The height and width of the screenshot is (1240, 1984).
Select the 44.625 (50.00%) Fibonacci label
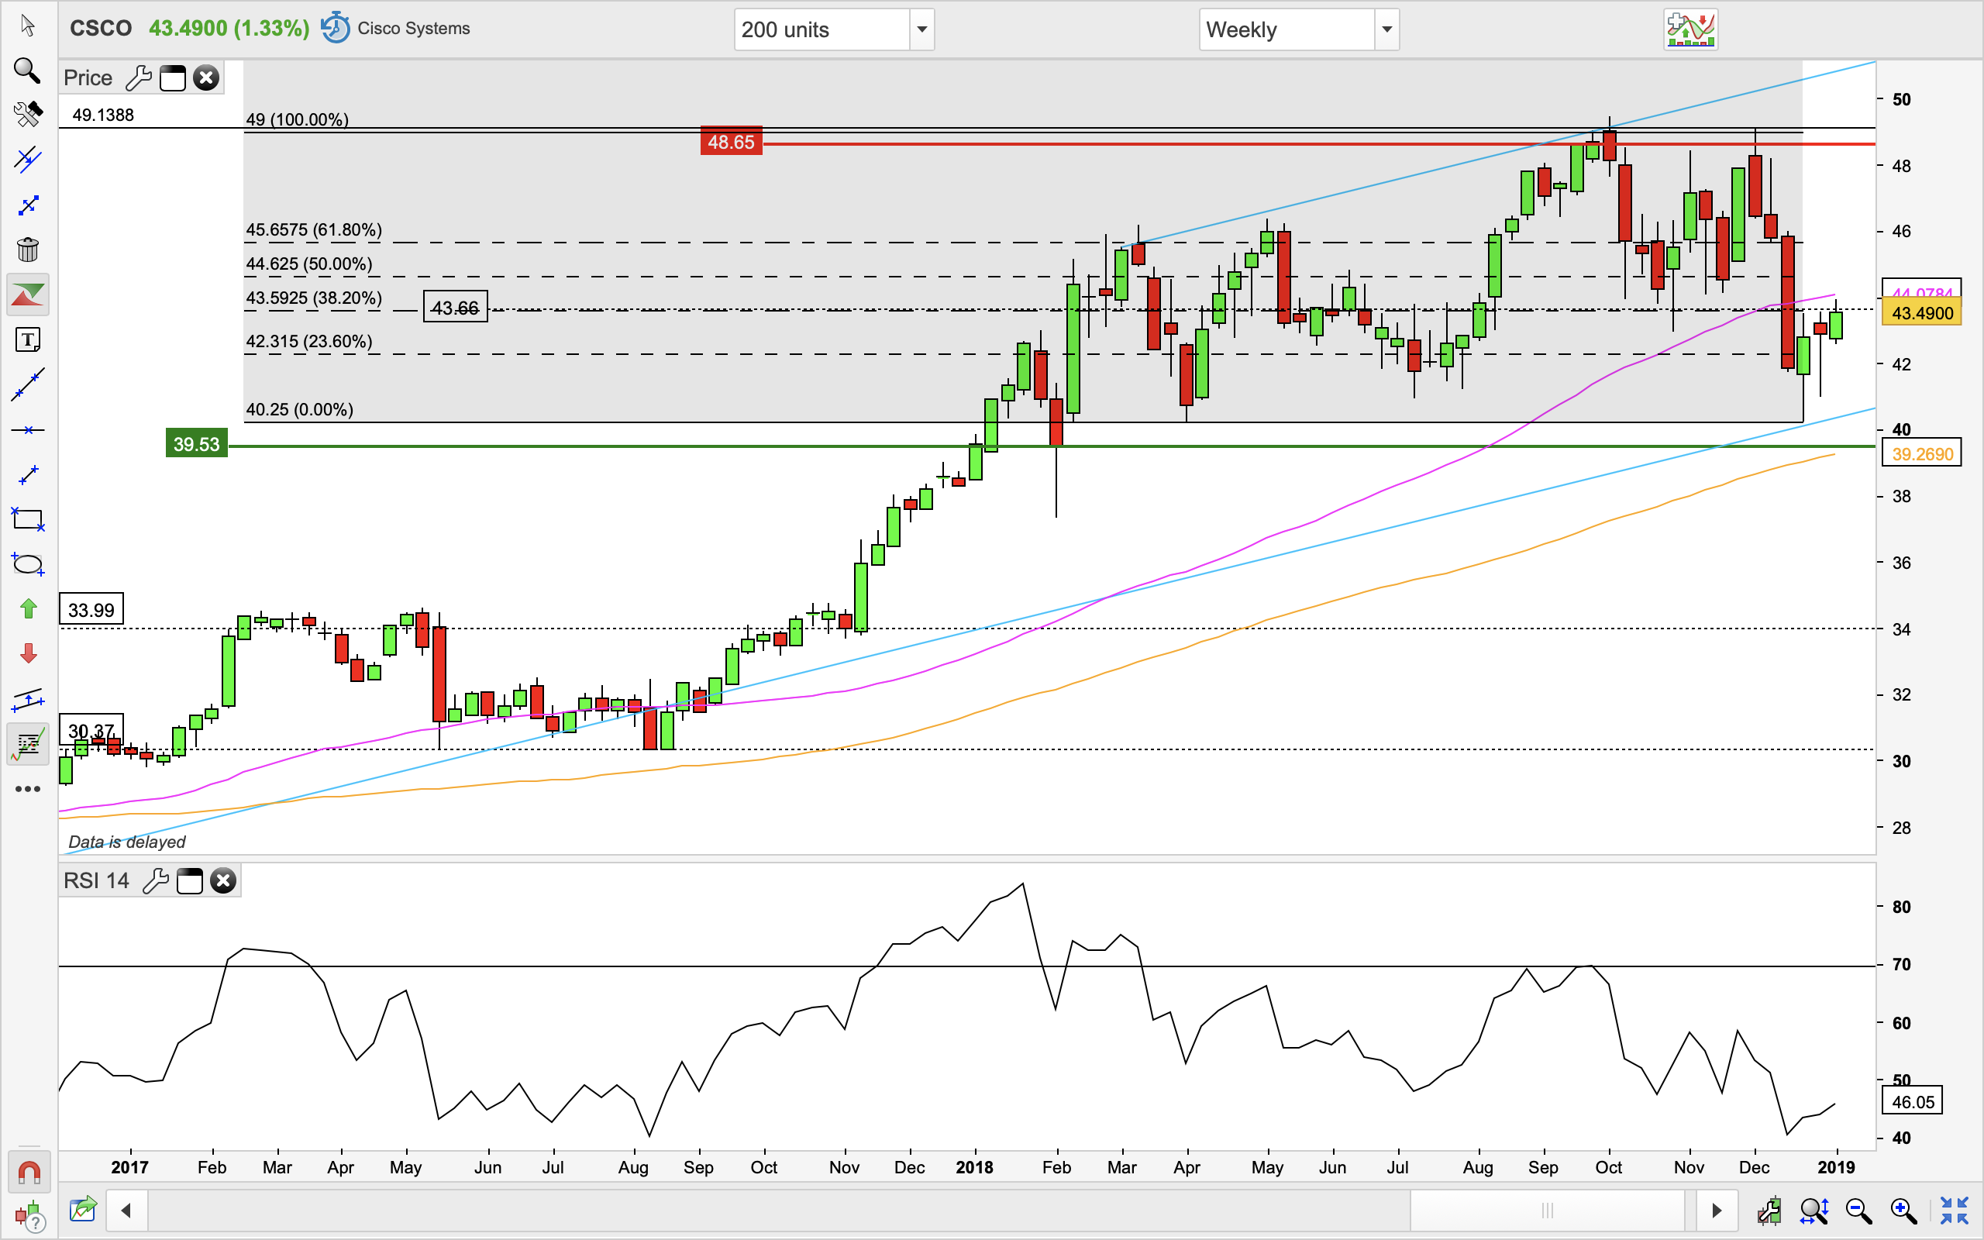(x=309, y=264)
